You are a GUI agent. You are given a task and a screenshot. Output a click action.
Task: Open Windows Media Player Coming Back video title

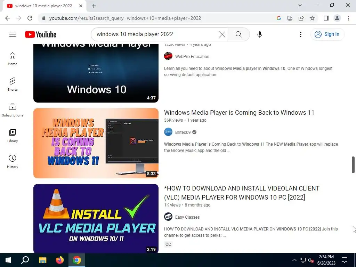coord(239,113)
